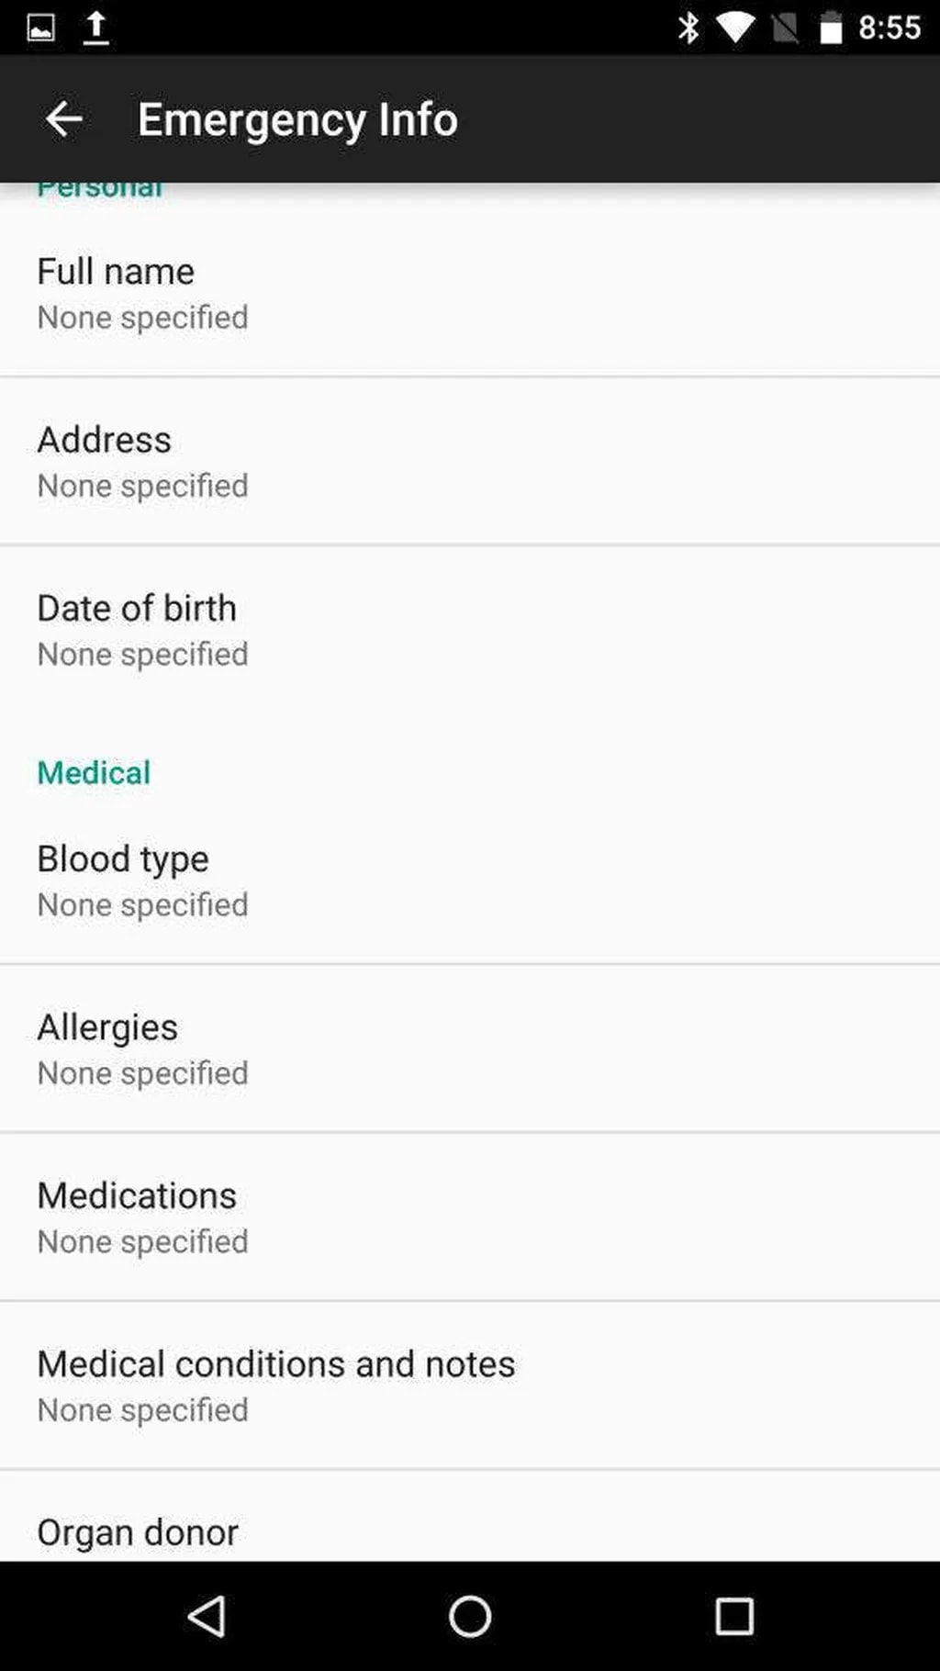Edit the Address entry
Screen dimensions: 940x1671
(x=470, y=461)
